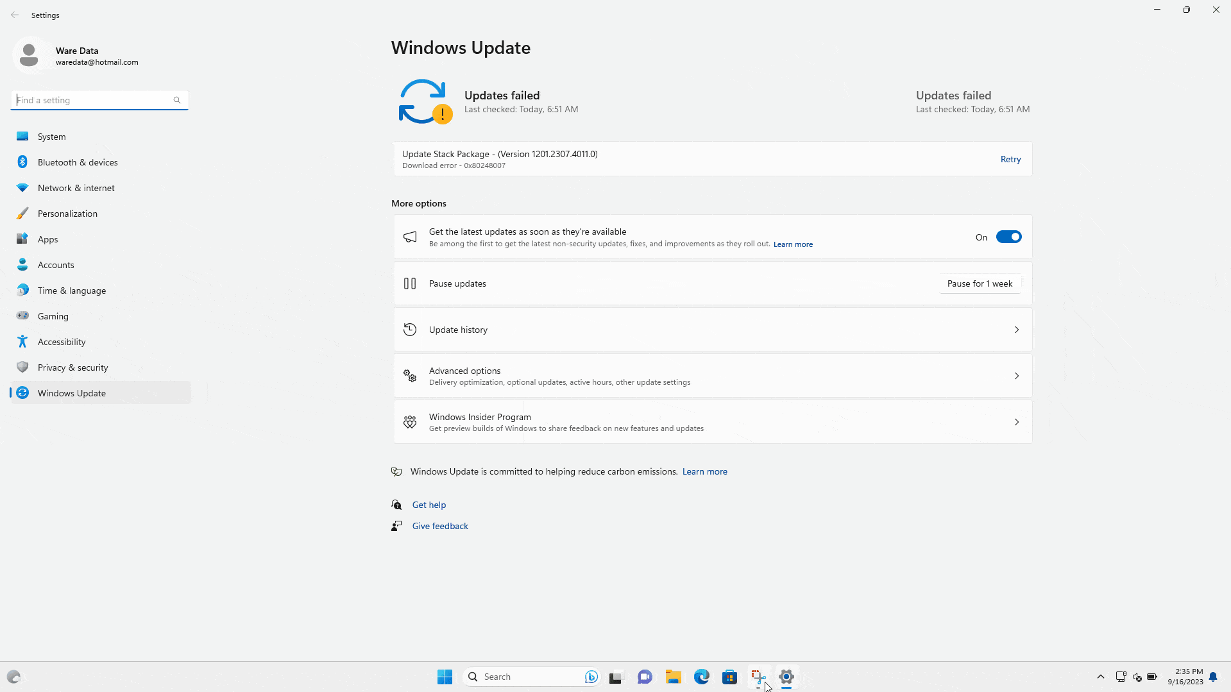Click the Settings back arrow
1231x692 pixels.
click(15, 15)
